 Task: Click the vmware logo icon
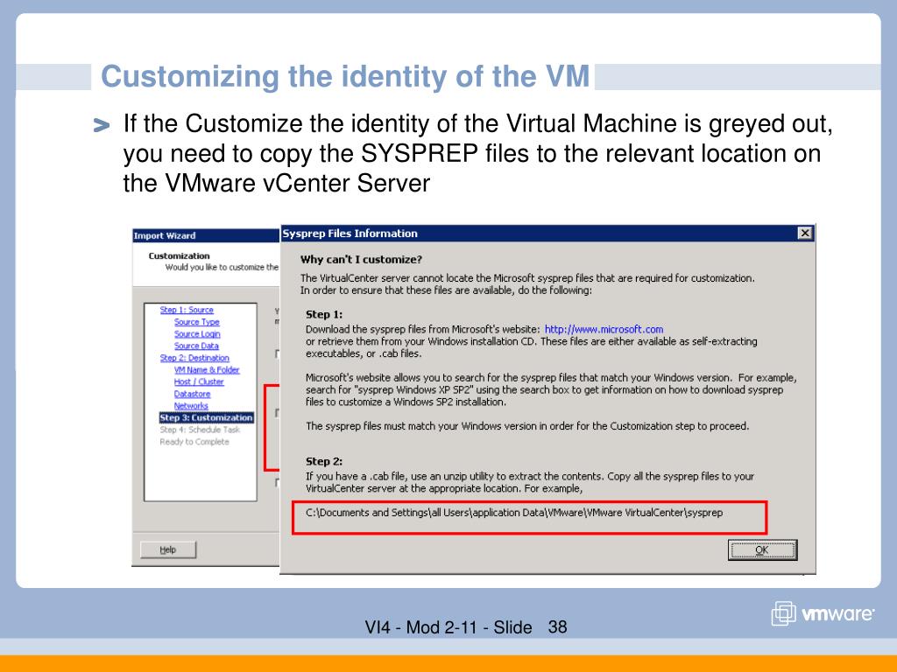pyautogui.click(x=783, y=613)
